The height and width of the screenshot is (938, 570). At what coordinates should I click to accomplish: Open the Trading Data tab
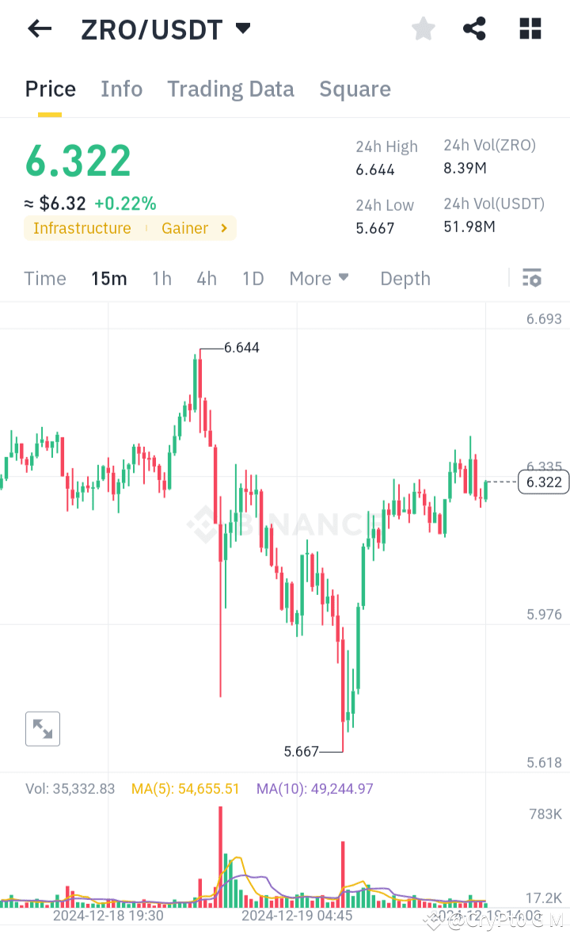(x=230, y=89)
